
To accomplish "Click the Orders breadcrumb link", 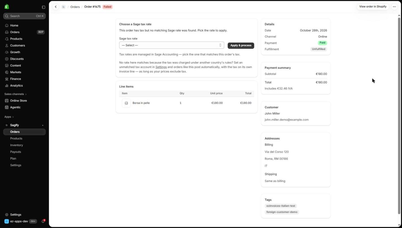I will point(75,7).
